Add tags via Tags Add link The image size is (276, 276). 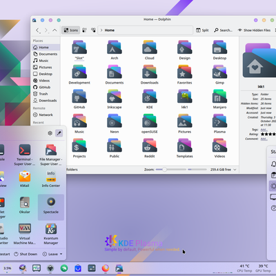(264, 130)
